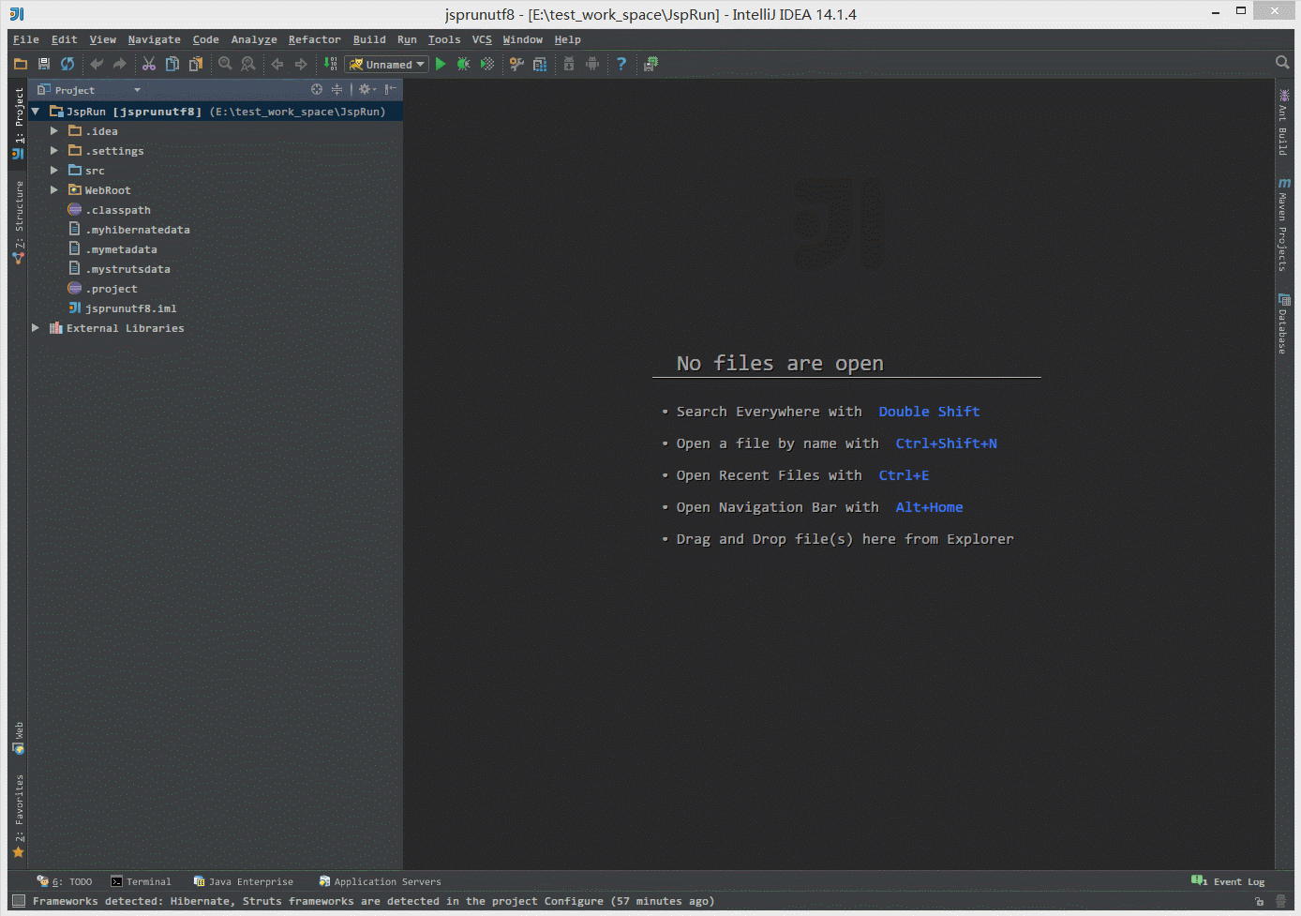
Task: Open the Refactor menu
Action: click(x=314, y=39)
